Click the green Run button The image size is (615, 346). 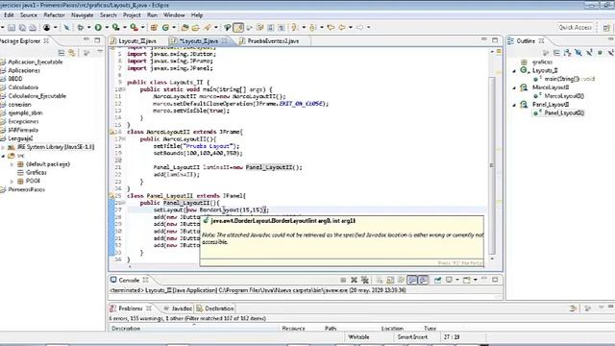98,28
